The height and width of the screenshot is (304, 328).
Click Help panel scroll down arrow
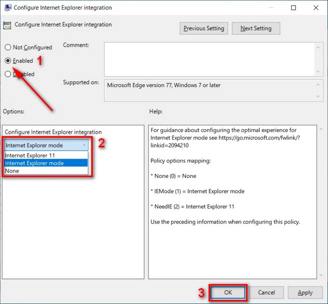(x=321, y=275)
